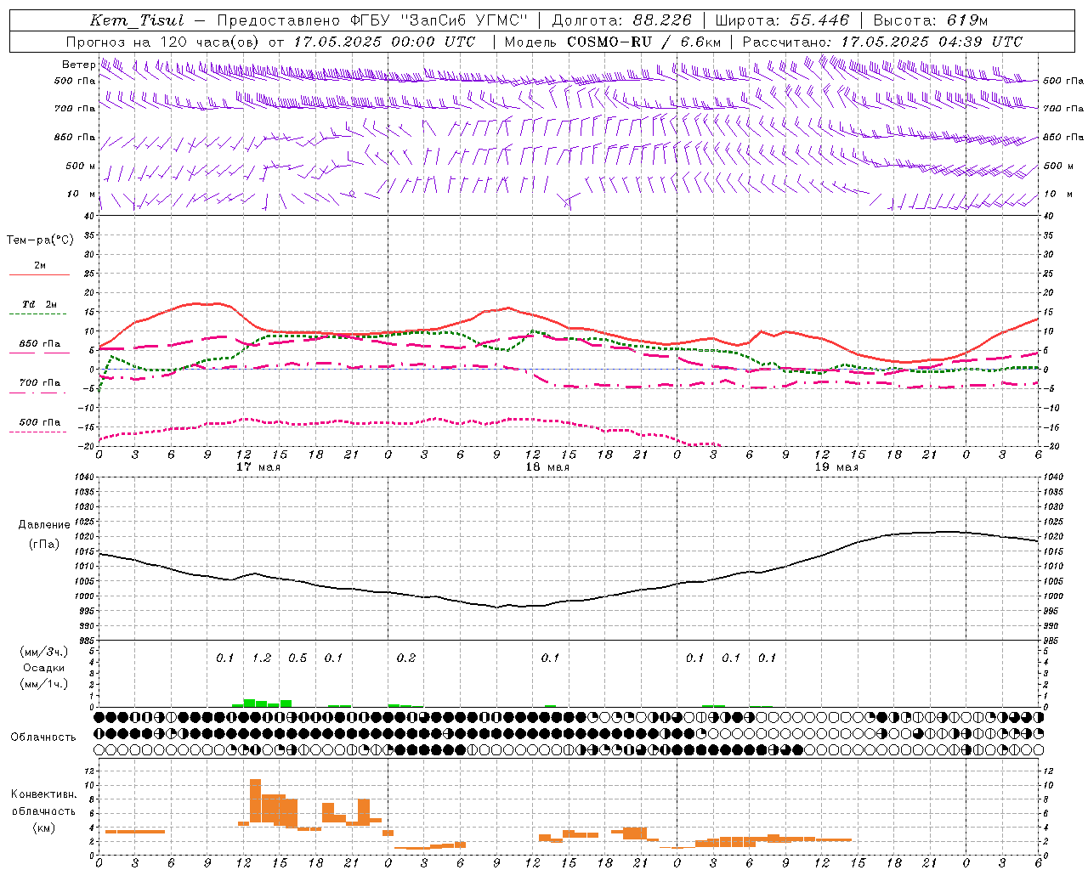Select the Долгота: 88.226 header value

pyautogui.click(x=622, y=20)
